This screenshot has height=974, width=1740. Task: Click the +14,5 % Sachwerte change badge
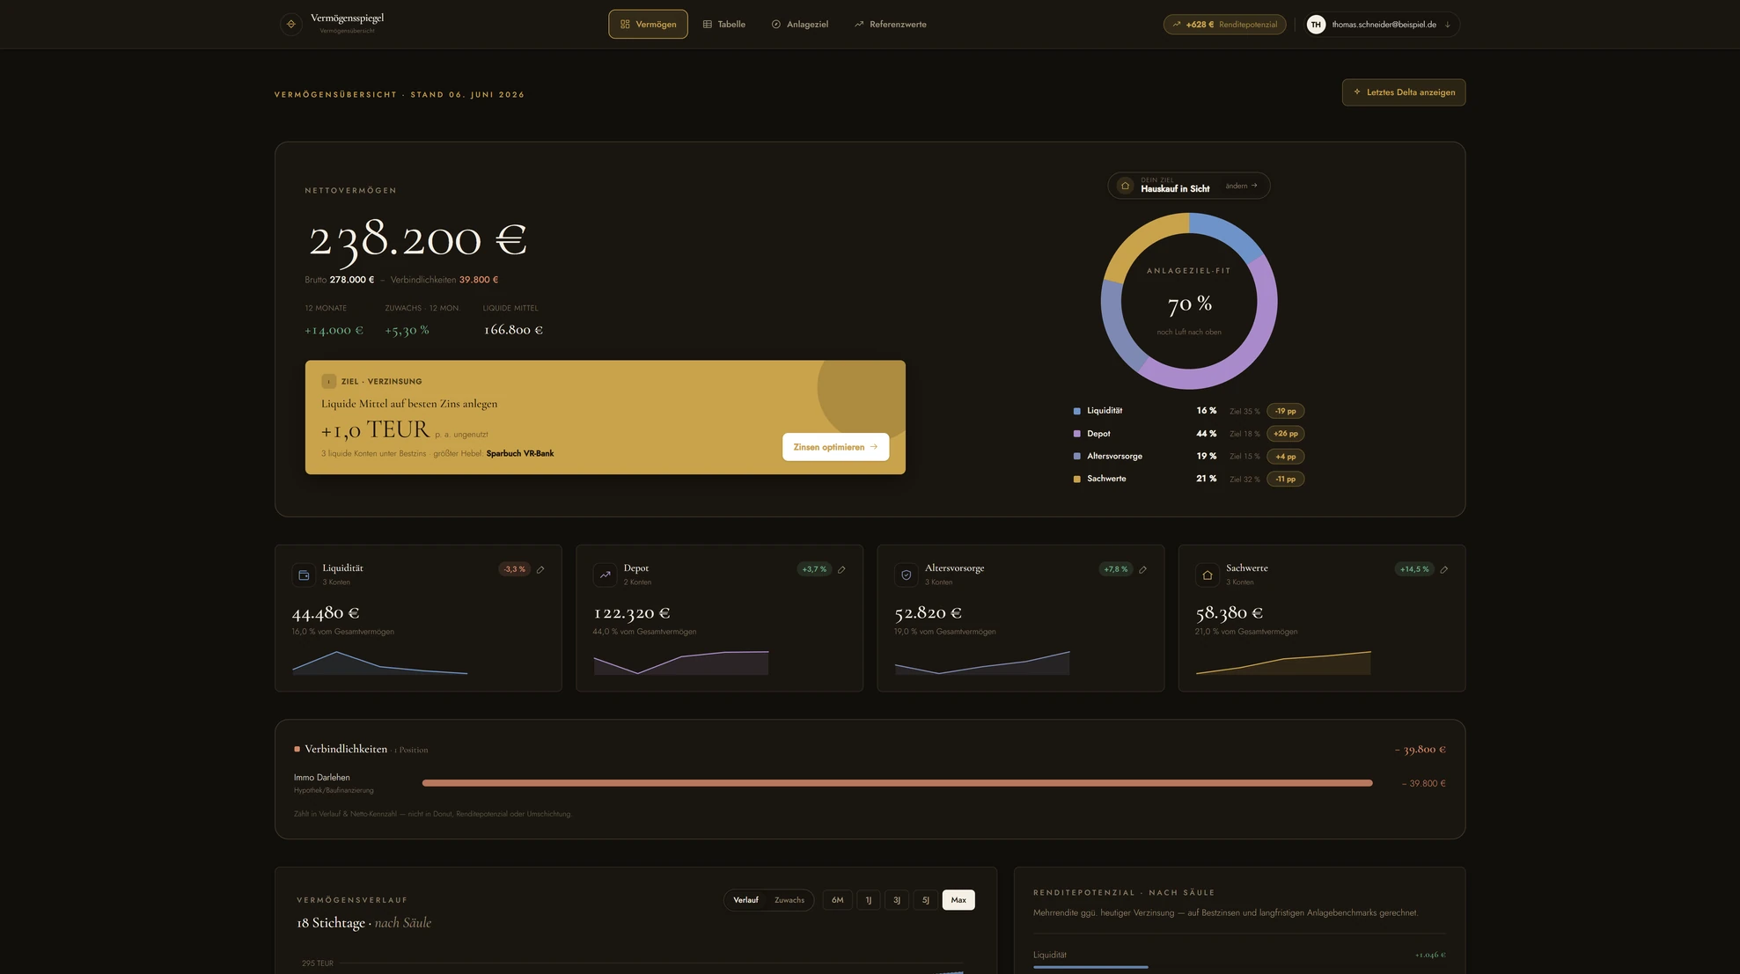(x=1414, y=569)
